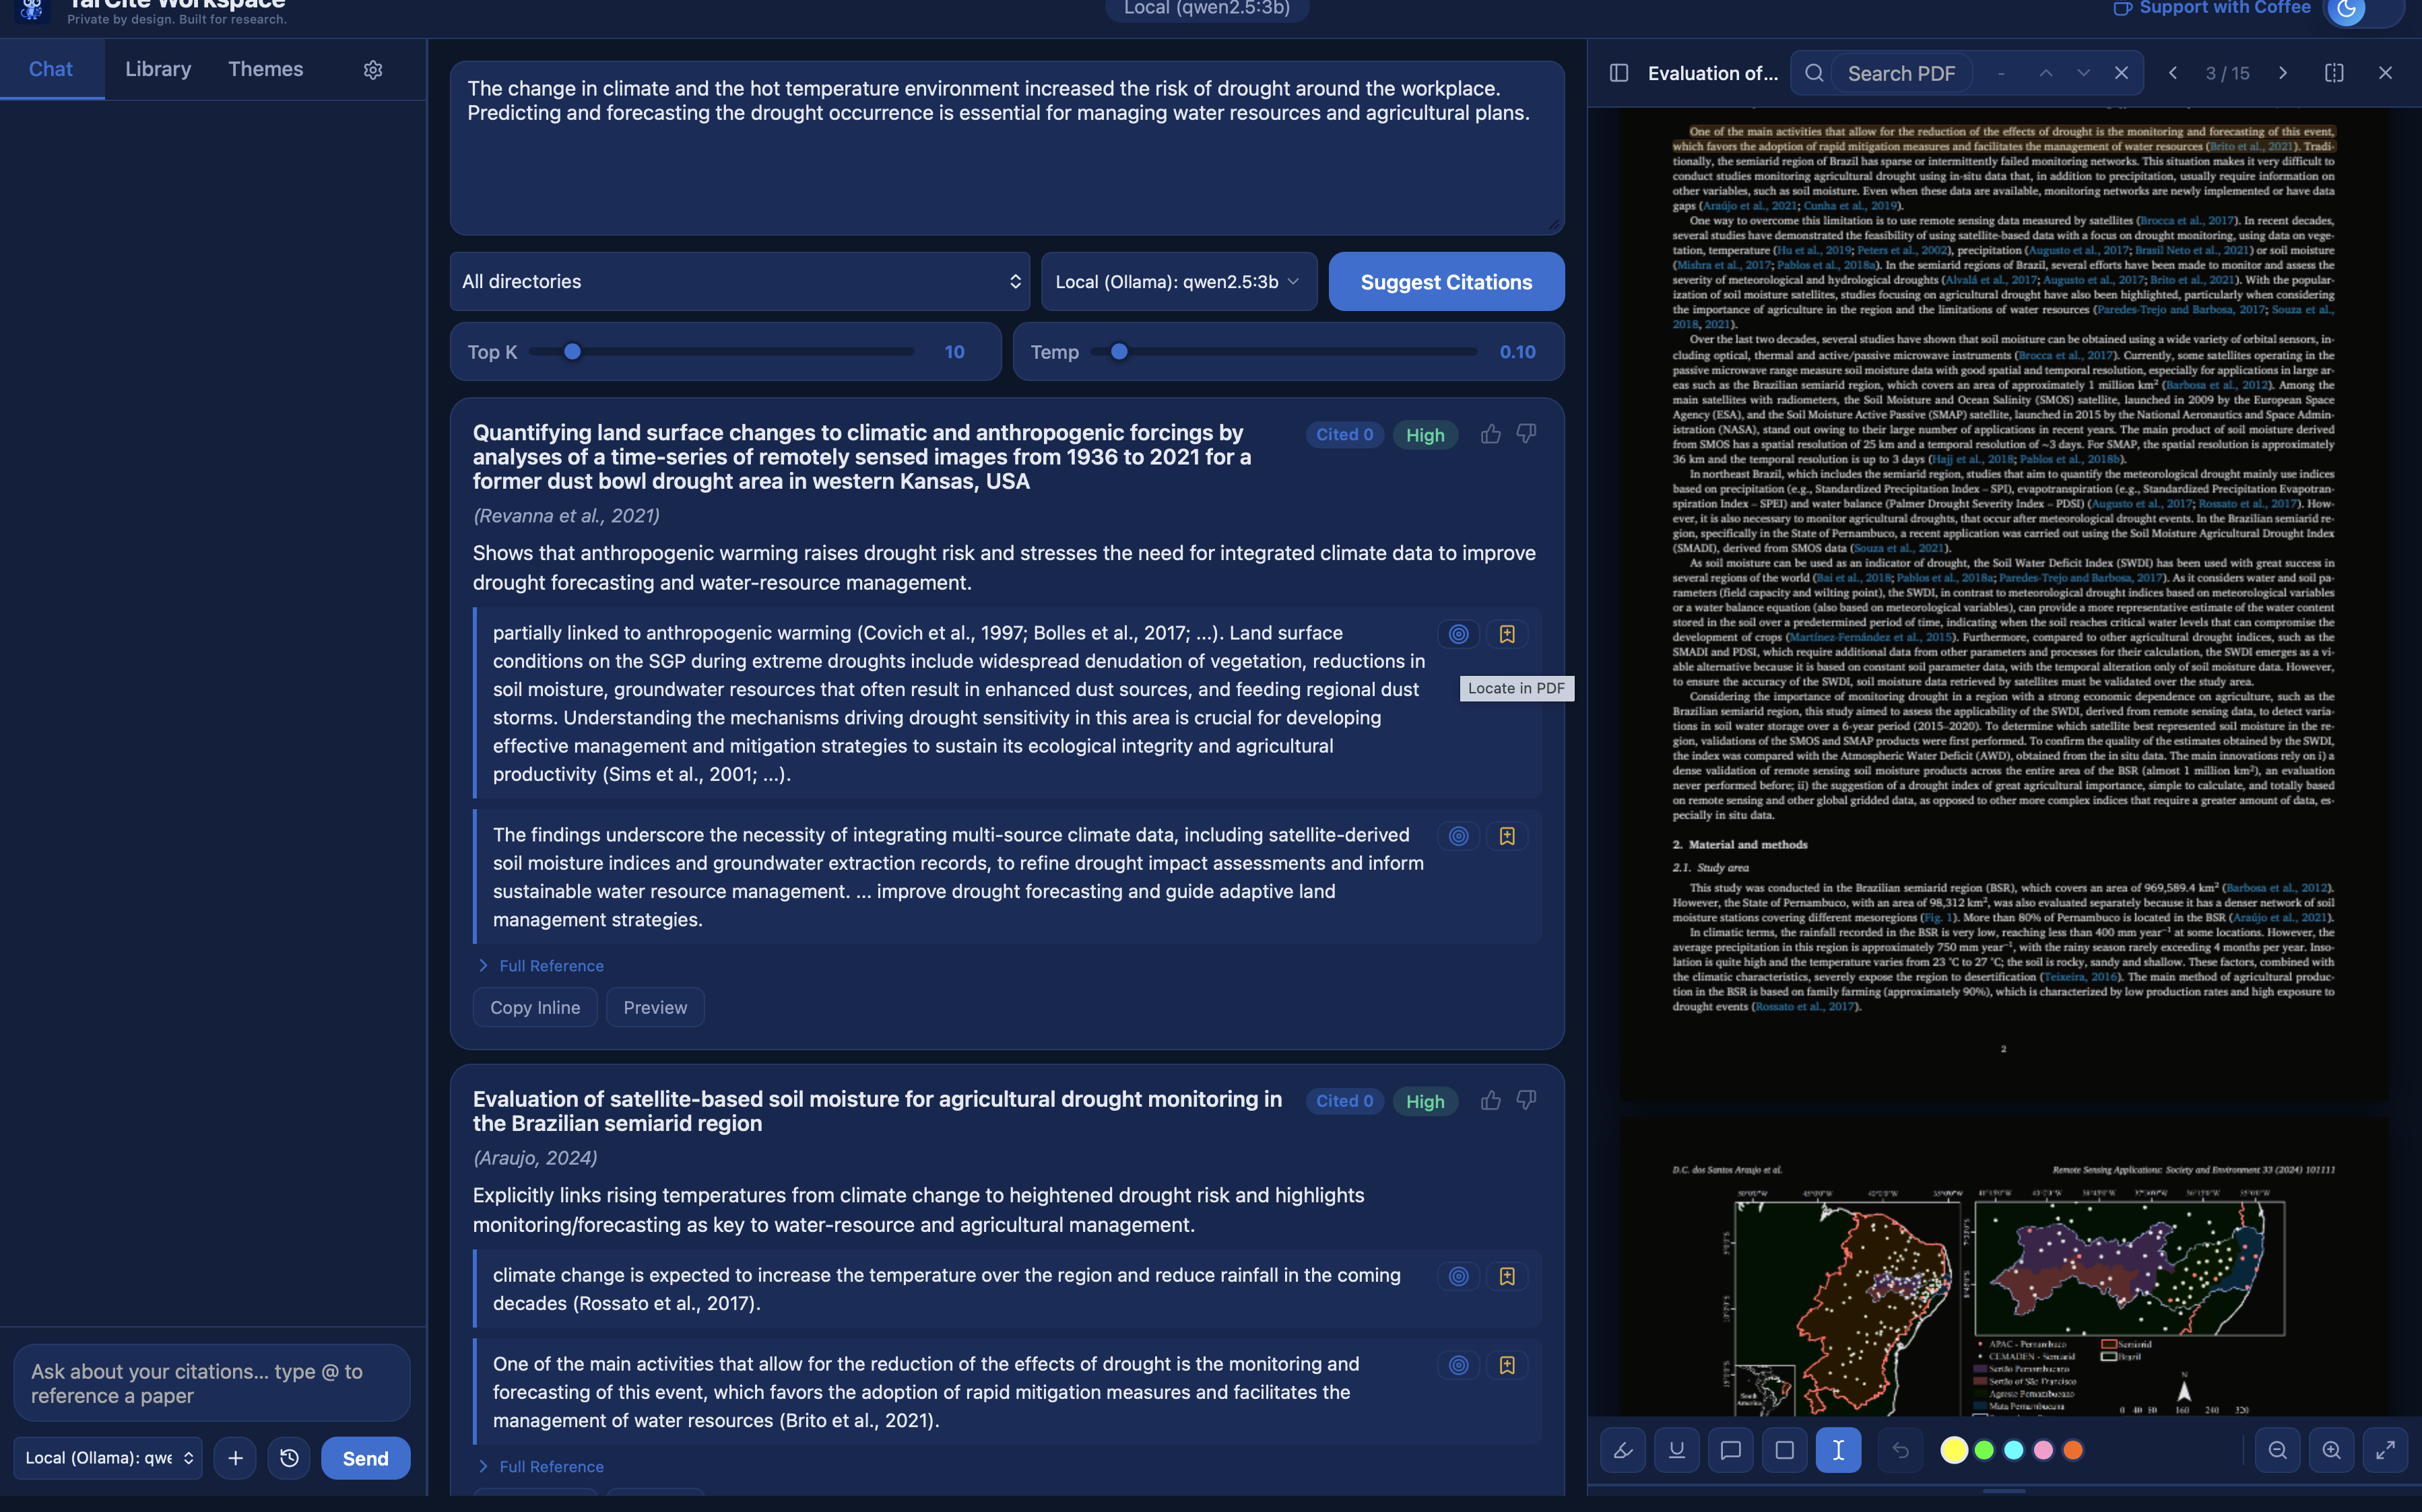Expand Full Reference for Araujo citation

point(540,1466)
